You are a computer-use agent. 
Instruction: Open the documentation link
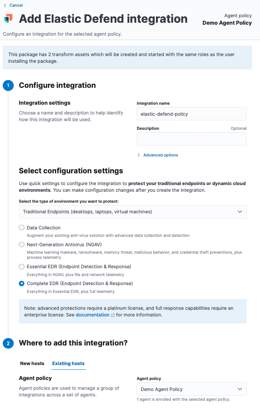[x=92, y=315]
